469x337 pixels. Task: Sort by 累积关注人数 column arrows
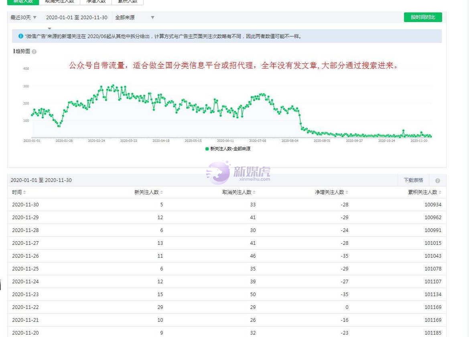(440, 192)
